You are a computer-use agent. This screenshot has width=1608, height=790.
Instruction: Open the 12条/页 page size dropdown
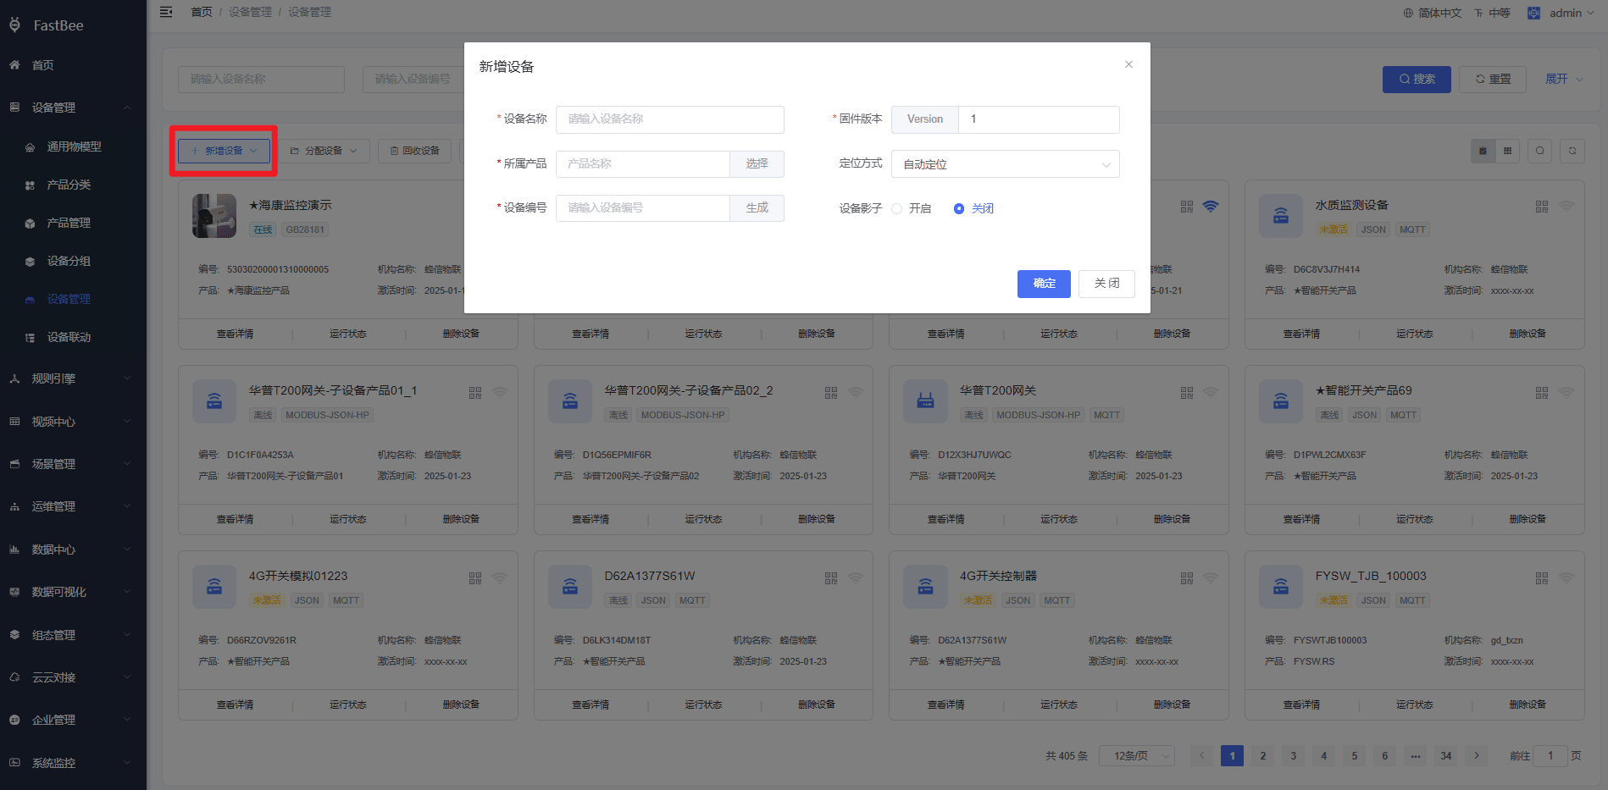click(1137, 755)
